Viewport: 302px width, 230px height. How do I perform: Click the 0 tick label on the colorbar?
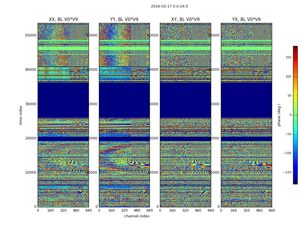[290, 115]
